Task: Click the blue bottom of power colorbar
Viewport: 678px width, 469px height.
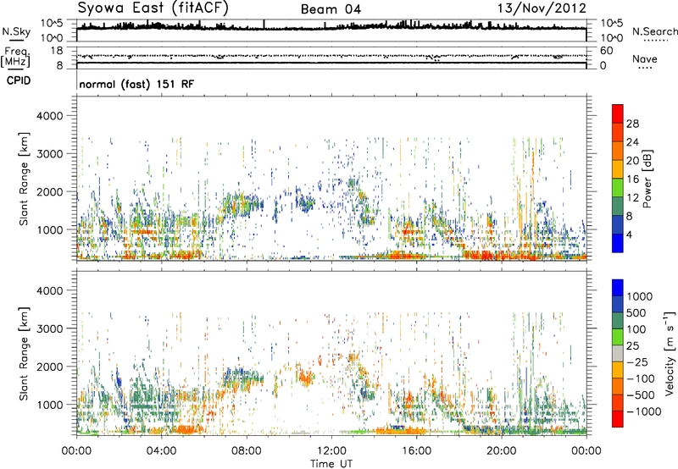Action: pyautogui.click(x=618, y=243)
